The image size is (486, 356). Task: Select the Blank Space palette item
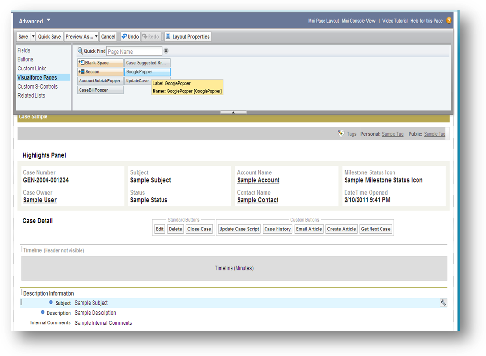coord(100,63)
